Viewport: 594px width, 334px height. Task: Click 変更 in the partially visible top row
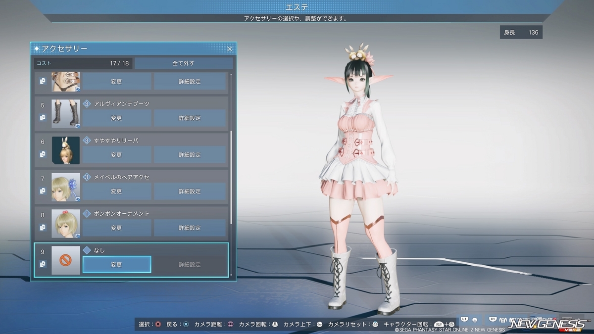coord(116,81)
